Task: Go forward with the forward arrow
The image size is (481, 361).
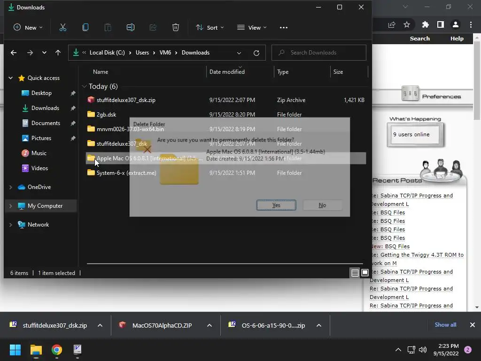Action: (30, 53)
